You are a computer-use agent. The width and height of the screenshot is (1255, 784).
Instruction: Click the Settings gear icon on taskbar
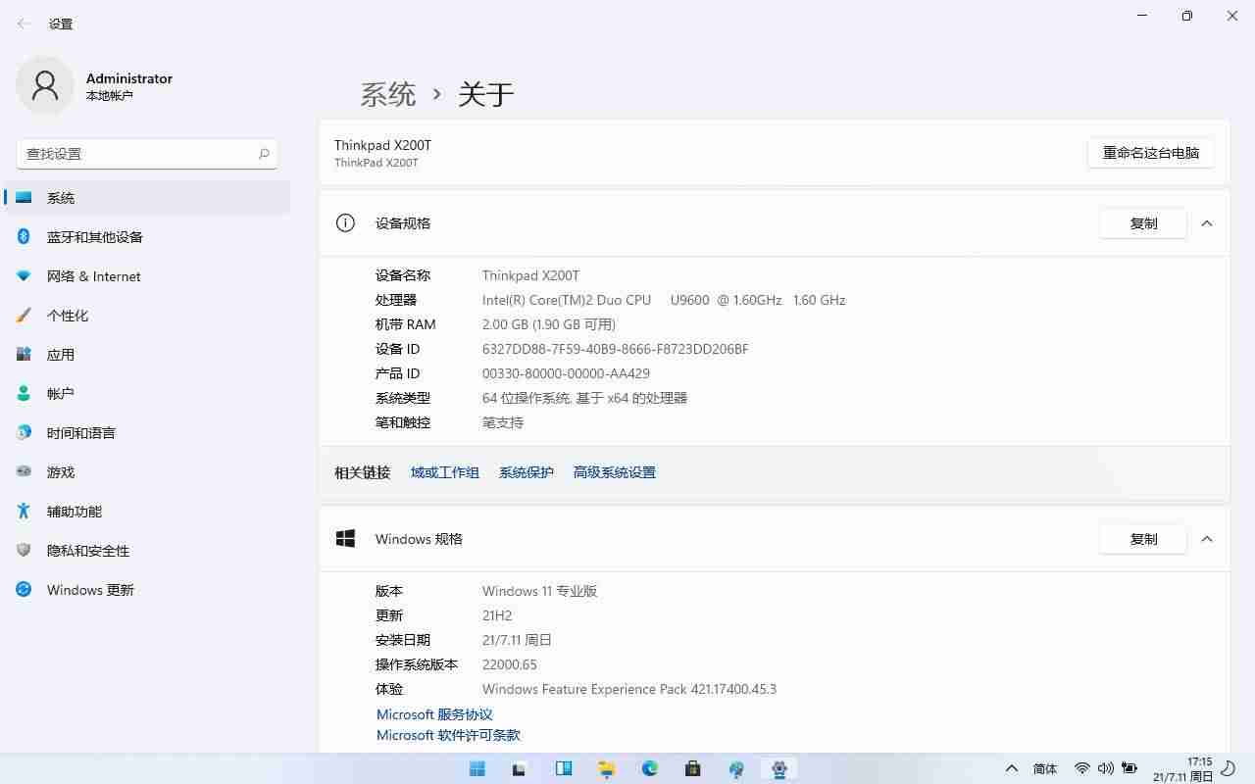[779, 769]
